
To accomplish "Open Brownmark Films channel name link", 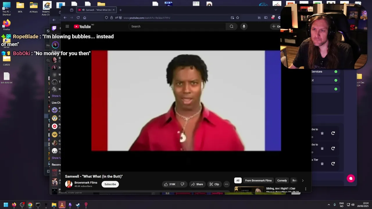I will tap(86, 183).
